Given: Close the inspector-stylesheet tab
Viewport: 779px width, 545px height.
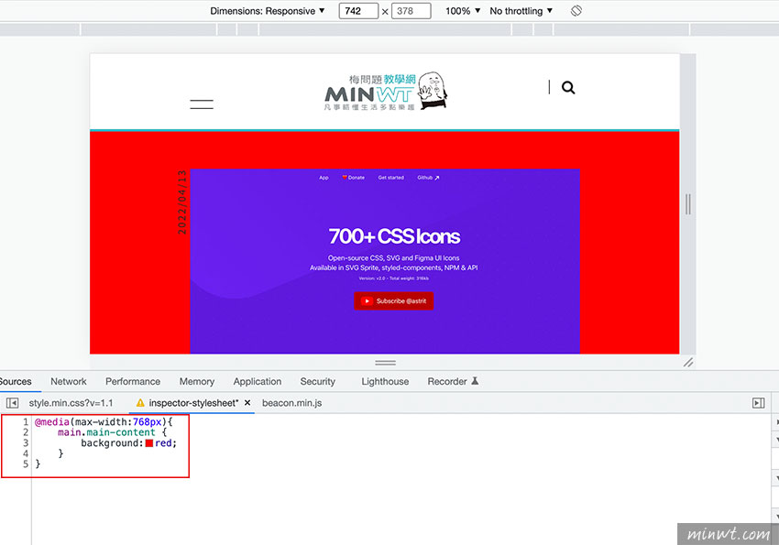Looking at the screenshot, I should 247,402.
